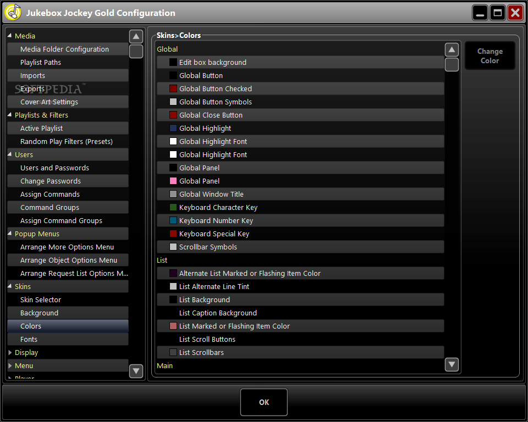Open Skin Selector page
Screen dimensions: 528x422
tap(68, 299)
